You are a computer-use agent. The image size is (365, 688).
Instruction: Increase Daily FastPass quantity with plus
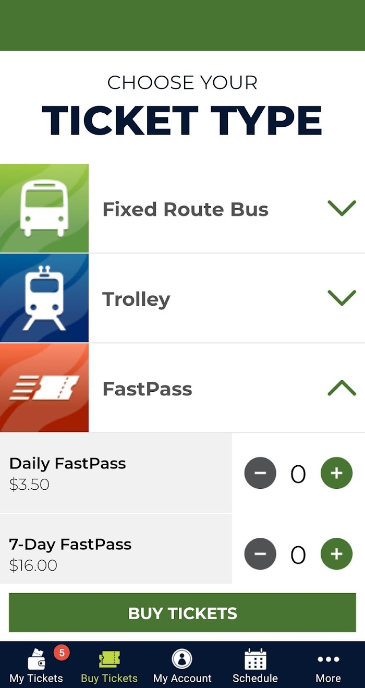click(x=336, y=473)
